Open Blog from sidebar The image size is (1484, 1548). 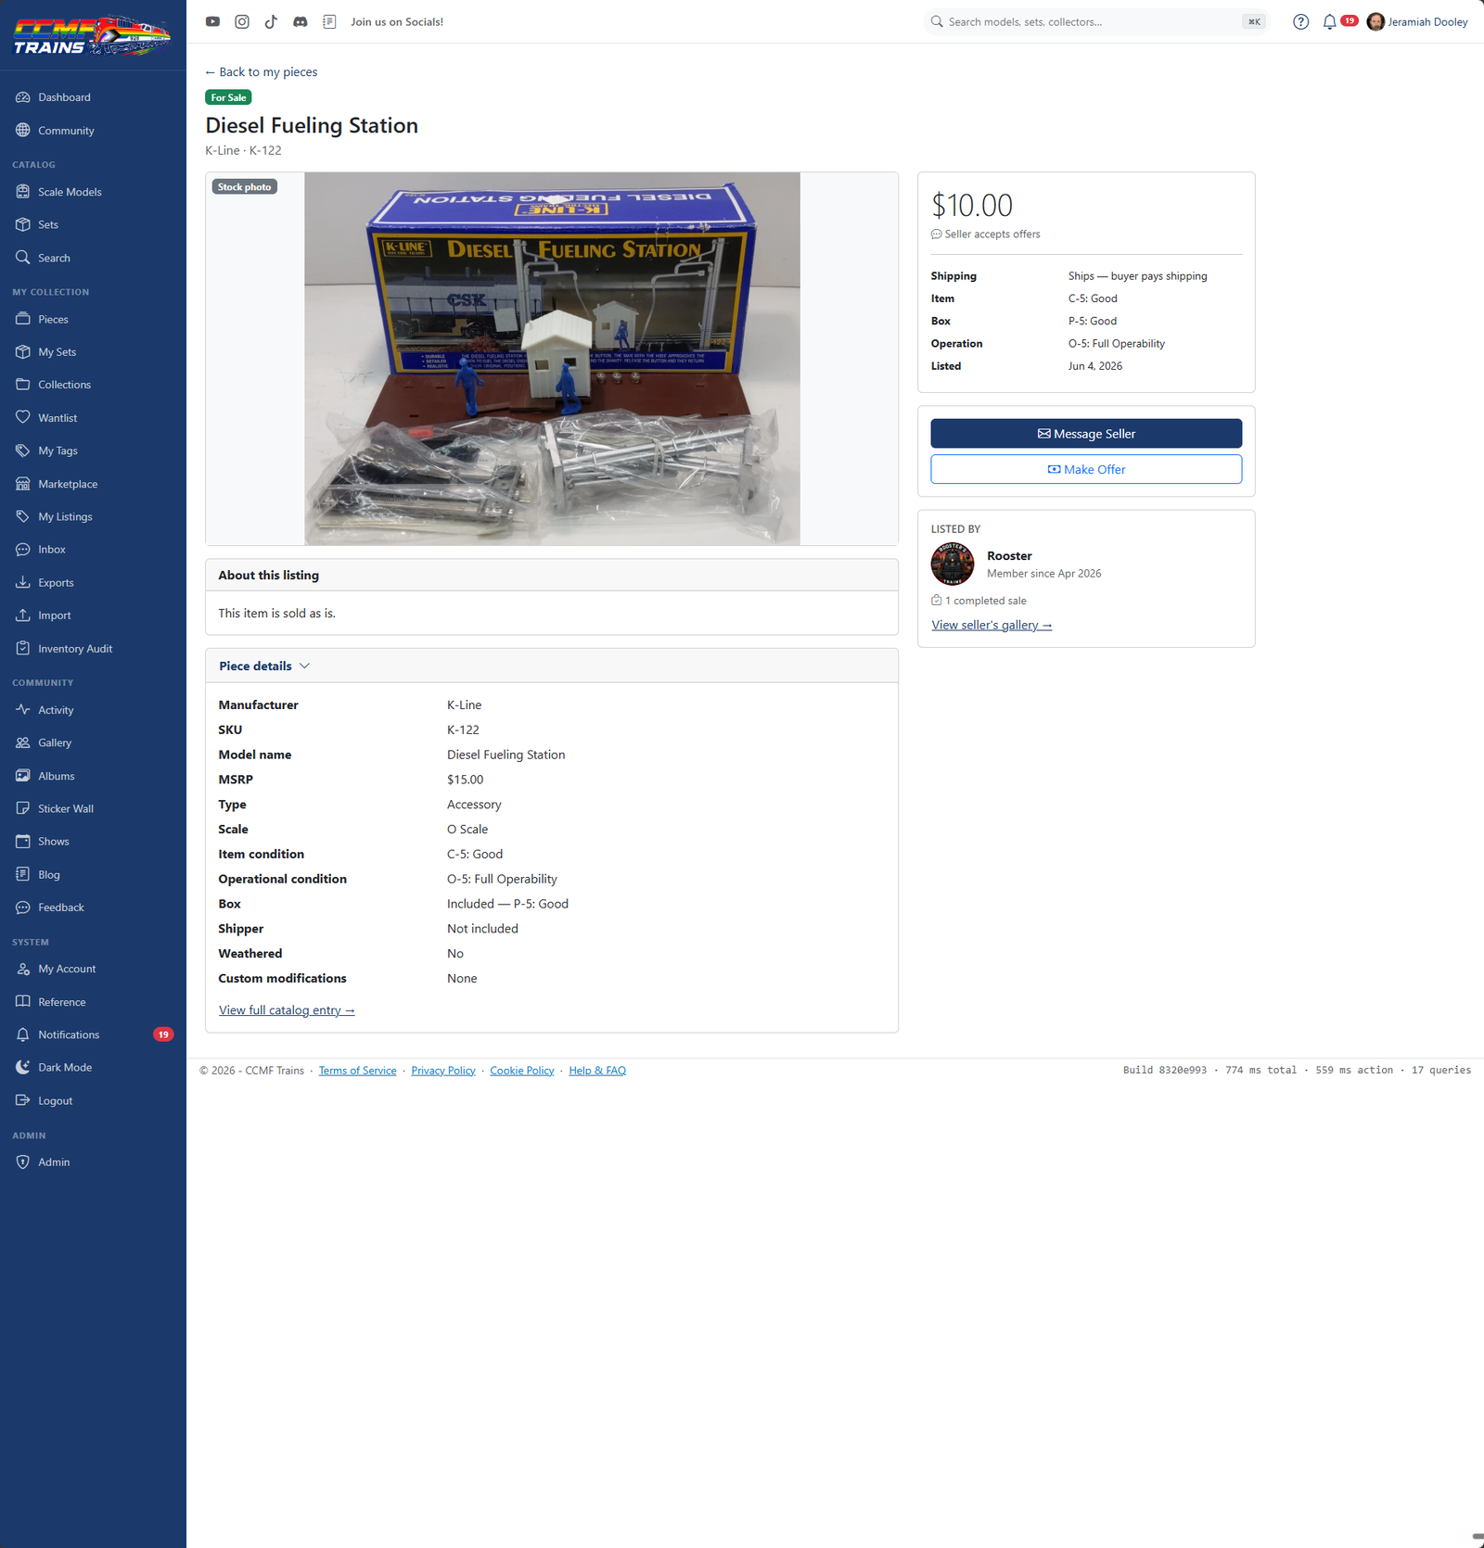click(93, 874)
